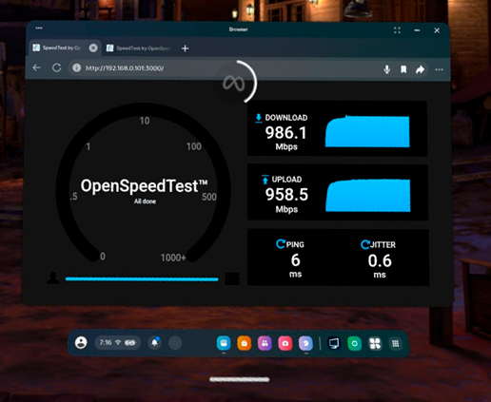Activate the microphone voice input icon

[x=386, y=69]
